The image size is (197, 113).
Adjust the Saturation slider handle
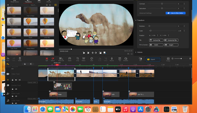(x=162, y=9)
